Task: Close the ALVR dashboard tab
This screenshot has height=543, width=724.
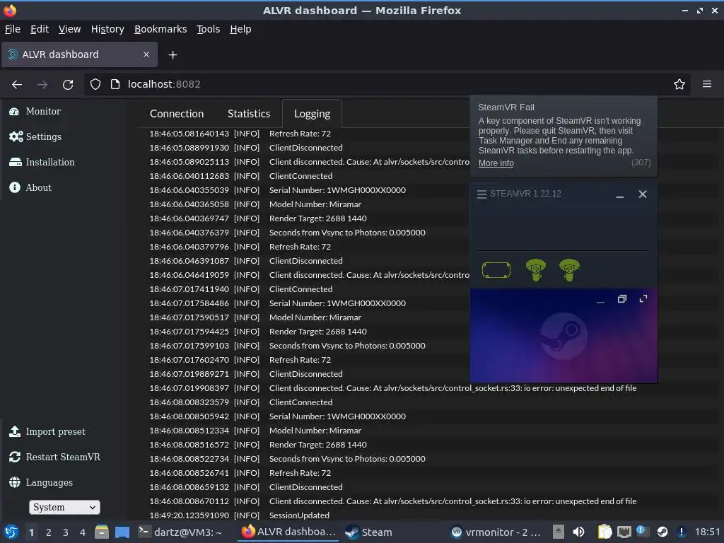Action: click(x=146, y=54)
